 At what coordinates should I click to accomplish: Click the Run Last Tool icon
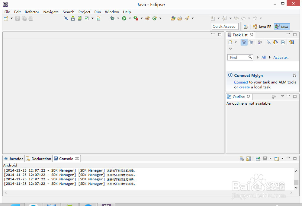[x=136, y=18]
